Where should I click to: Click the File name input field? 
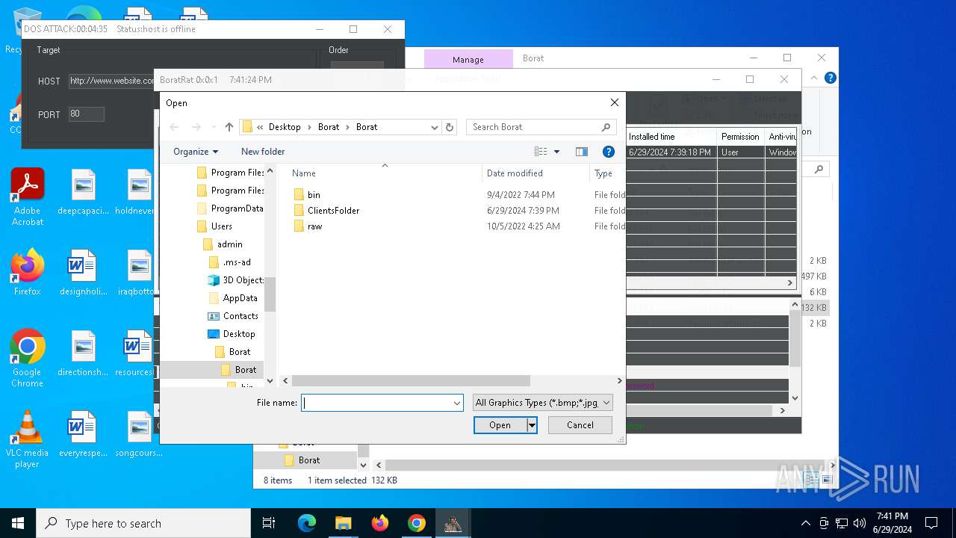[x=382, y=403]
